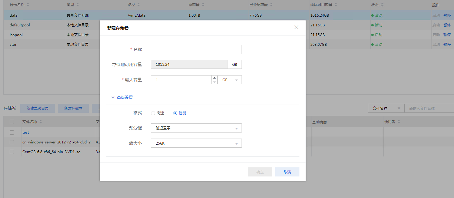Tick the CentOS-6.8 ISO file checkbox

[x=12, y=152]
